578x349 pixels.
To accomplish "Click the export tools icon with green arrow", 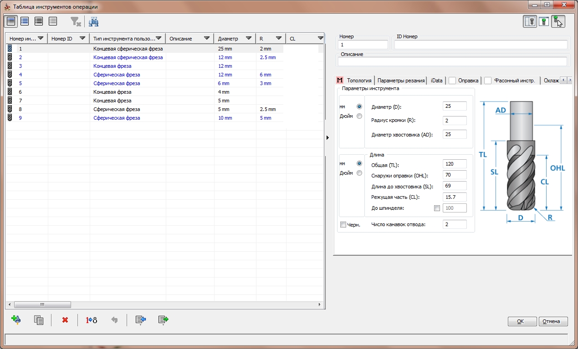I will [163, 320].
